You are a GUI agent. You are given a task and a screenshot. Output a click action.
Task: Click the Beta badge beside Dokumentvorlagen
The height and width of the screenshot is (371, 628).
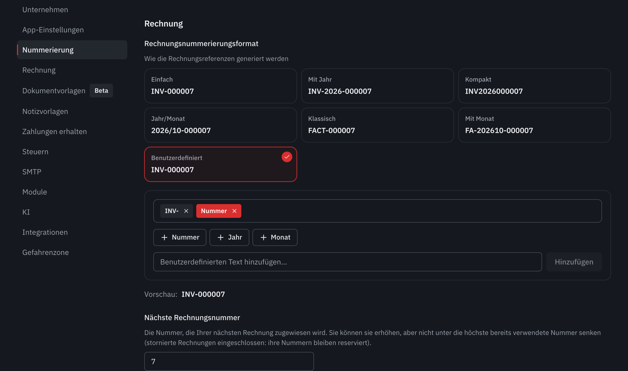(101, 91)
